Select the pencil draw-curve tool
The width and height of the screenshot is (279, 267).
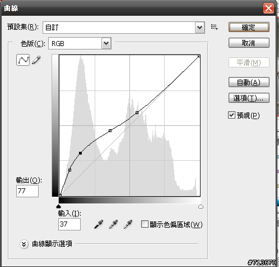(x=36, y=60)
